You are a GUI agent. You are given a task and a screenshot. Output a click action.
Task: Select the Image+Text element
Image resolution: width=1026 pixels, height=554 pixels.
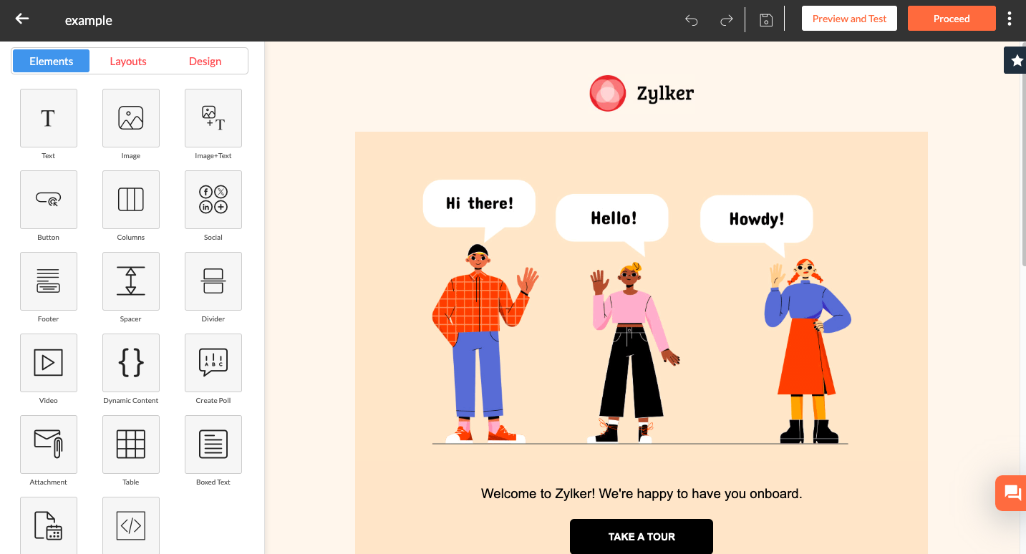coord(213,118)
